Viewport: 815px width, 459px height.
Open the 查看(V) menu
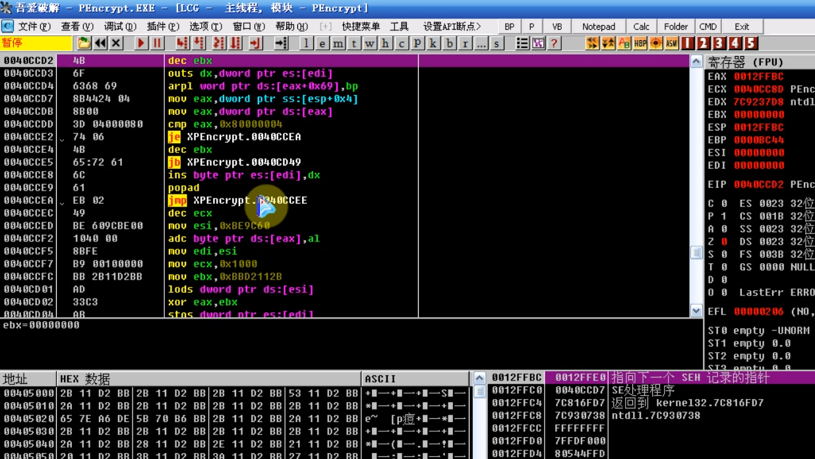click(x=77, y=26)
